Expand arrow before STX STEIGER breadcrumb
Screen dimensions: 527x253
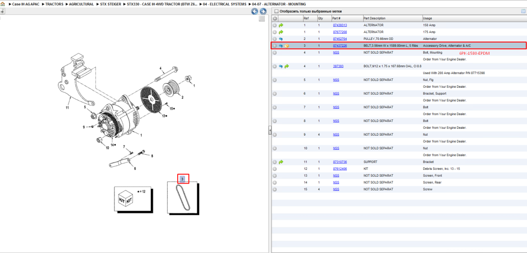point(98,4)
